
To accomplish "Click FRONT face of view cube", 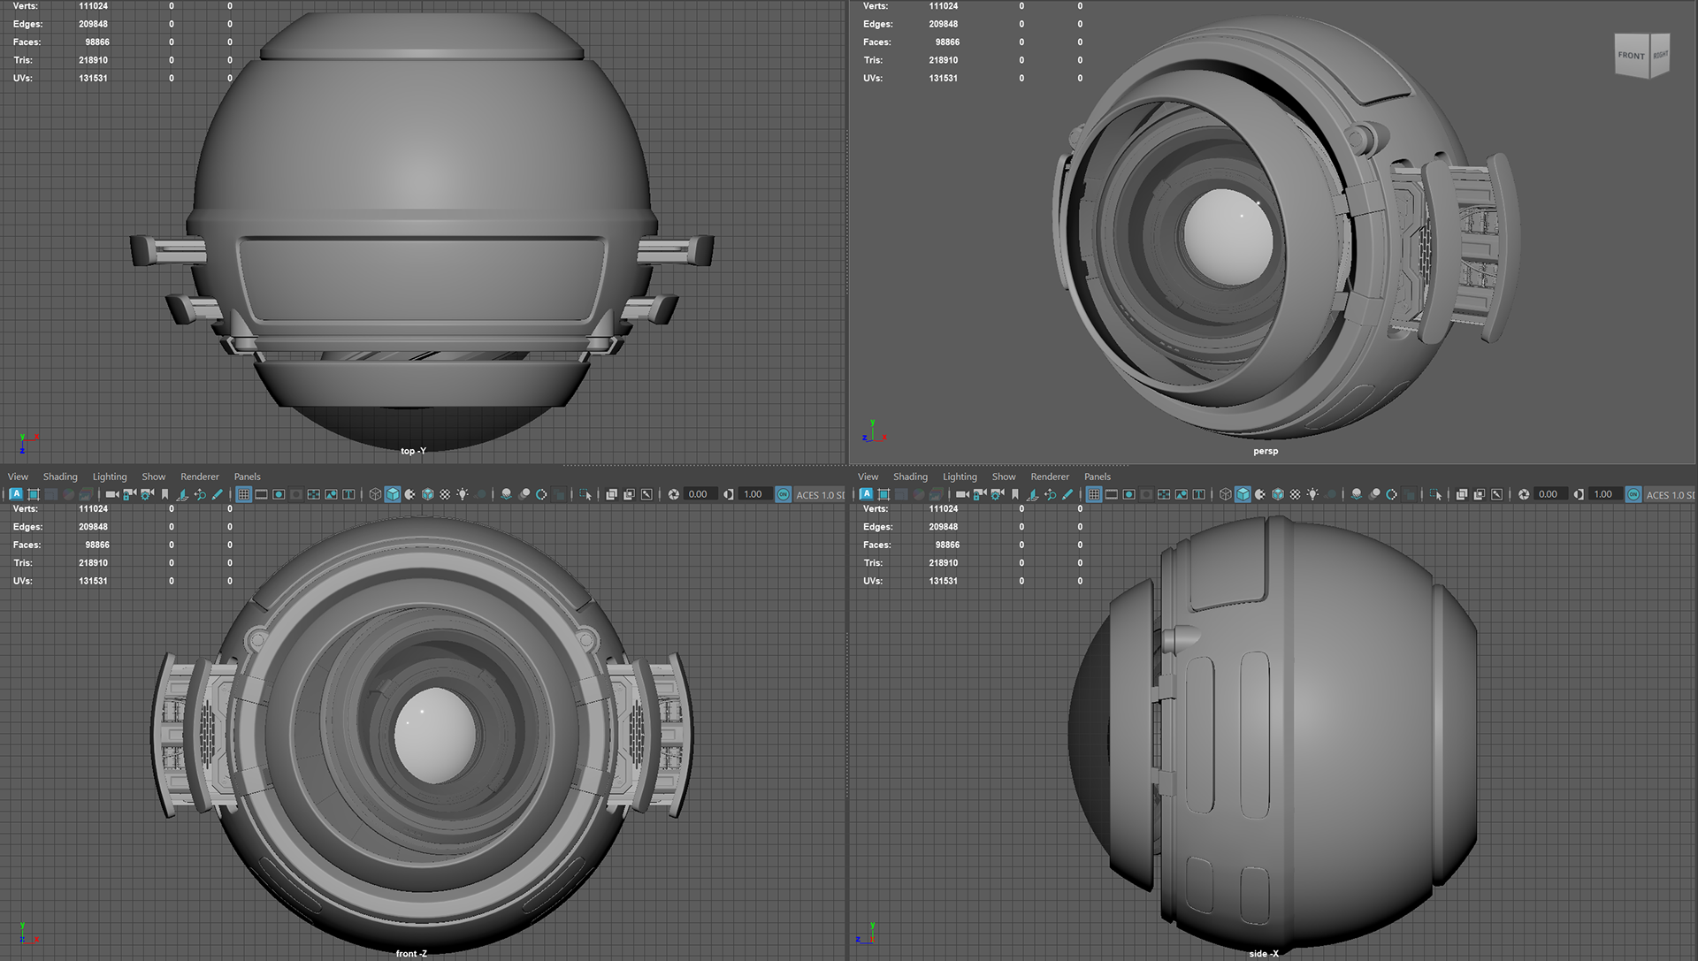I will pos(1631,56).
